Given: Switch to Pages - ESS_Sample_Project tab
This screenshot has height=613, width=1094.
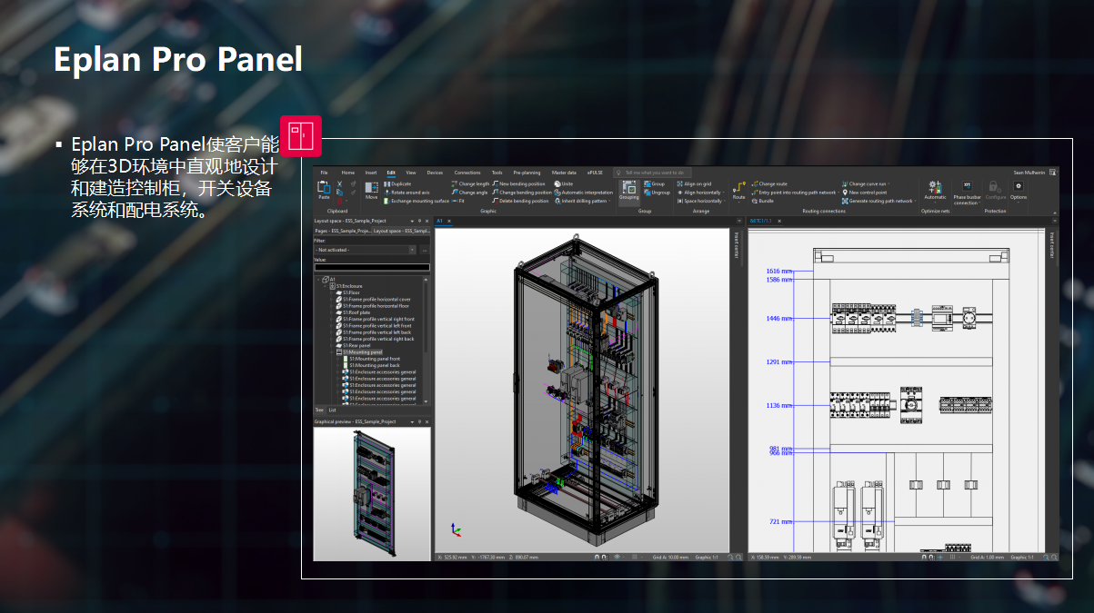Looking at the screenshot, I should click(x=342, y=231).
